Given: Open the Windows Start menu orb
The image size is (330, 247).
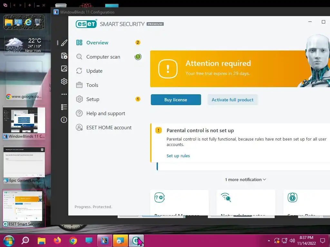Looking at the screenshot, I should [x=9, y=241].
